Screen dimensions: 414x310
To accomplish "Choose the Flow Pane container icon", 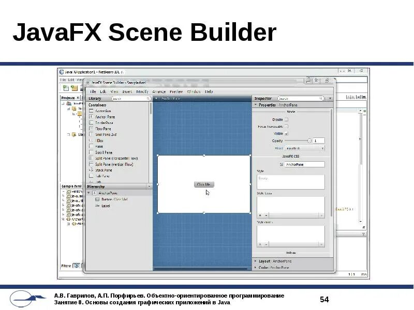I will pyautogui.click(x=91, y=129).
